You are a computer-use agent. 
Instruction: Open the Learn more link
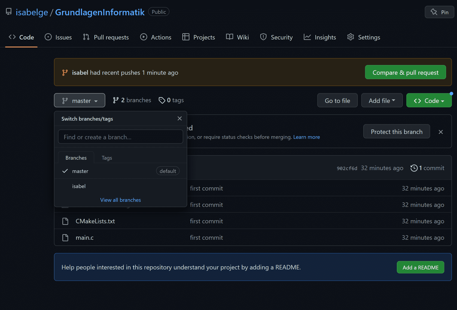tap(306, 137)
